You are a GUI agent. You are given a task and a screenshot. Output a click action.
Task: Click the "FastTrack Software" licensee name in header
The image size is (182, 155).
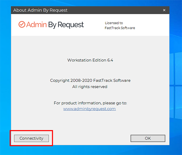pos(120,28)
